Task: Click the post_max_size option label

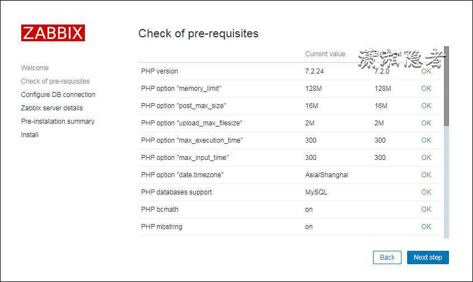Action: click(183, 106)
